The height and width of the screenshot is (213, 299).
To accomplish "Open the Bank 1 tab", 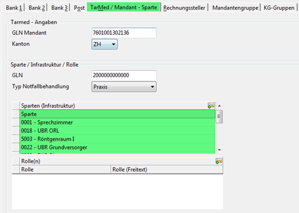I will 14,8.
